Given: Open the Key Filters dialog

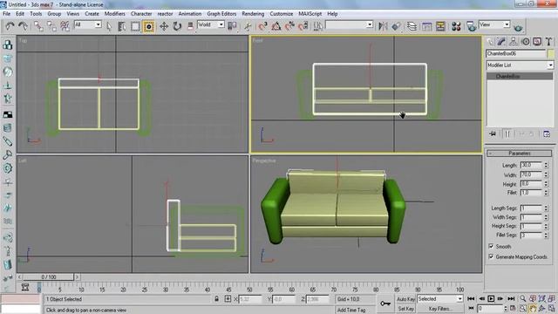Looking at the screenshot, I should (440, 308).
